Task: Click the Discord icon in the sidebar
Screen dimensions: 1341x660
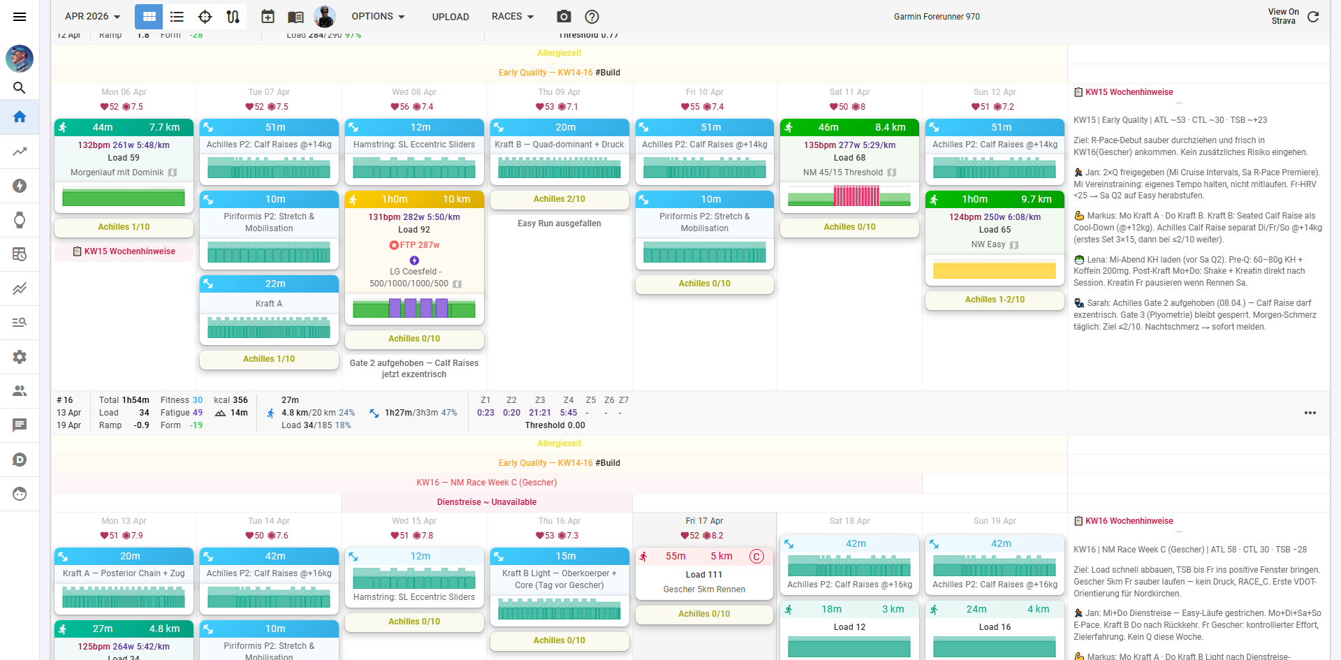Action: pyautogui.click(x=20, y=459)
